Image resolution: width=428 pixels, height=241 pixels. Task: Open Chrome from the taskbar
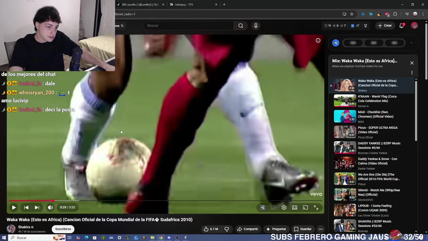(161, 238)
